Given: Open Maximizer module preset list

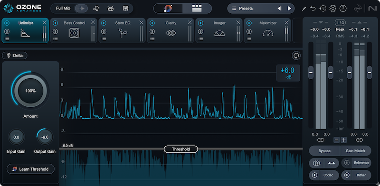Looking at the screenshot, I should [x=249, y=38].
